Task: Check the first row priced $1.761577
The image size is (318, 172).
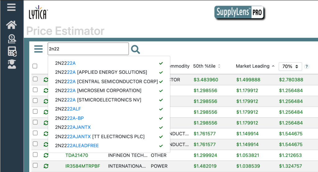Action: [x=35, y=133]
